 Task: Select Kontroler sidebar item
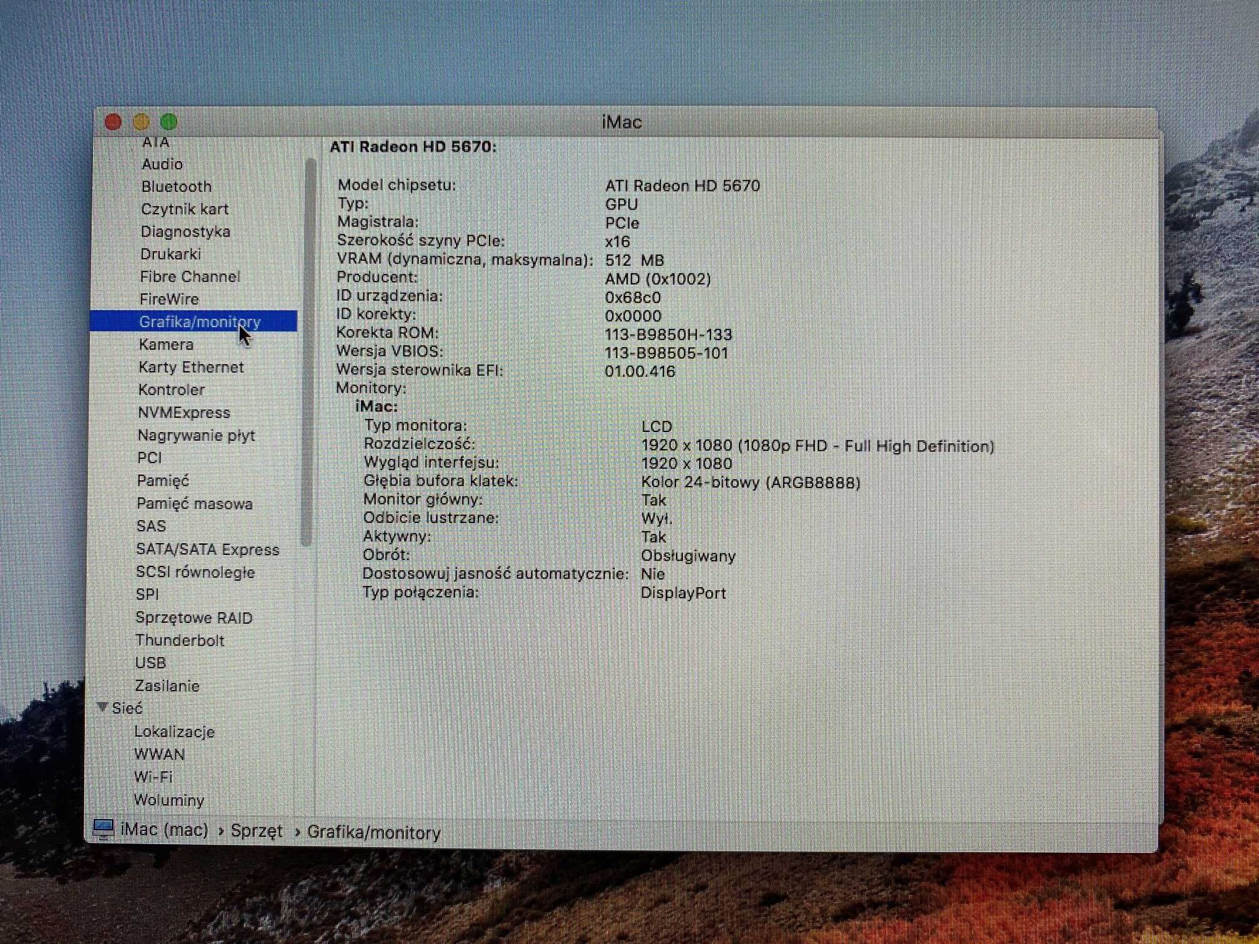point(171,390)
